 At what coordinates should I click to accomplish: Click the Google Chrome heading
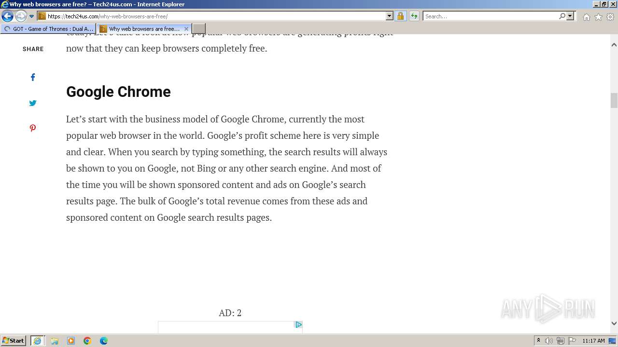coord(118,92)
